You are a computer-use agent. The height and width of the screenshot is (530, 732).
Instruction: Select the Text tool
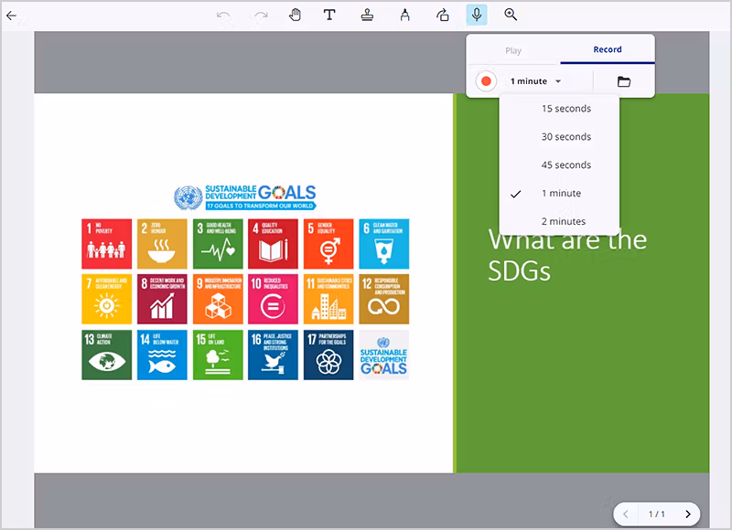point(329,15)
